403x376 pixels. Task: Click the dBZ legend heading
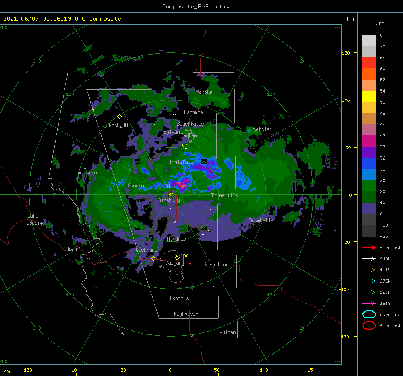[380, 24]
